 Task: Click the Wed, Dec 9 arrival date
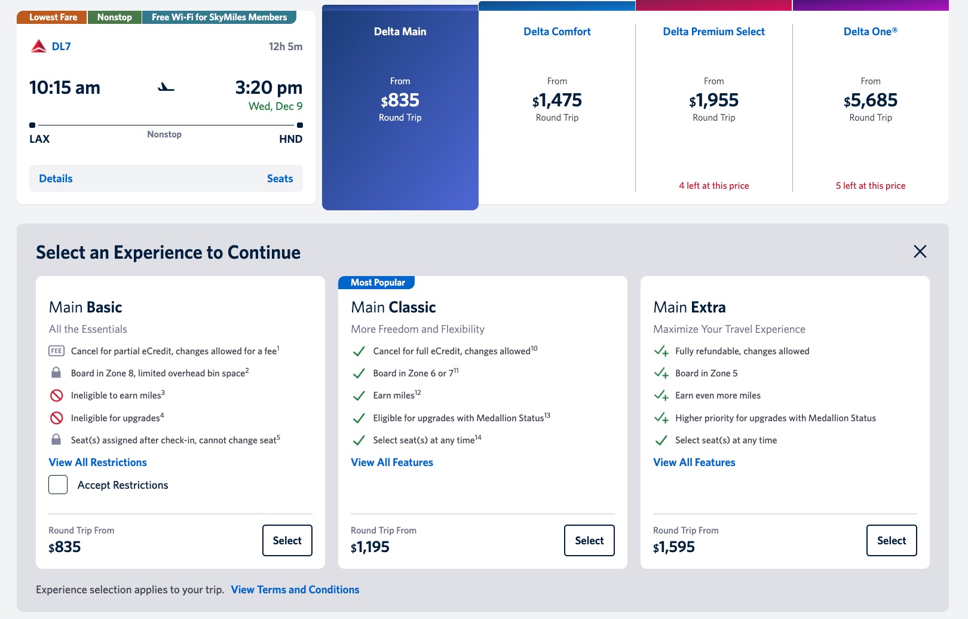(275, 106)
